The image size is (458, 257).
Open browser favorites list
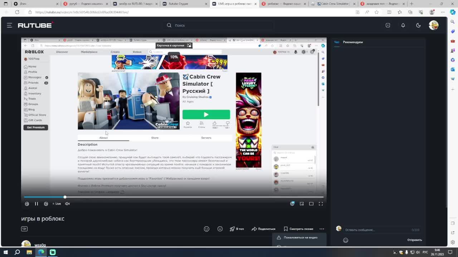point(400,12)
